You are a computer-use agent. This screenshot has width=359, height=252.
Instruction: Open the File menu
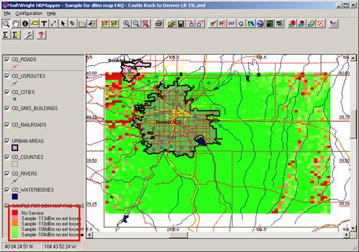[x=7, y=13]
